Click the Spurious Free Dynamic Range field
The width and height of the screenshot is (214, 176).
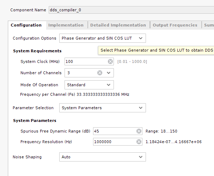tap(114, 131)
